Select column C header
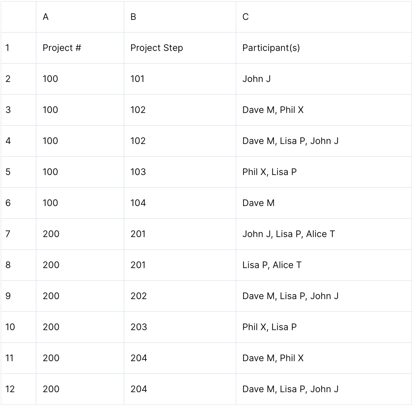The height and width of the screenshot is (406, 412). coord(324,17)
